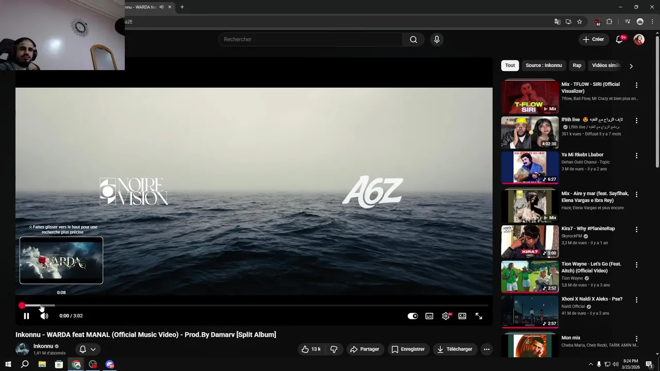Open the Partager share dialog

click(365, 349)
